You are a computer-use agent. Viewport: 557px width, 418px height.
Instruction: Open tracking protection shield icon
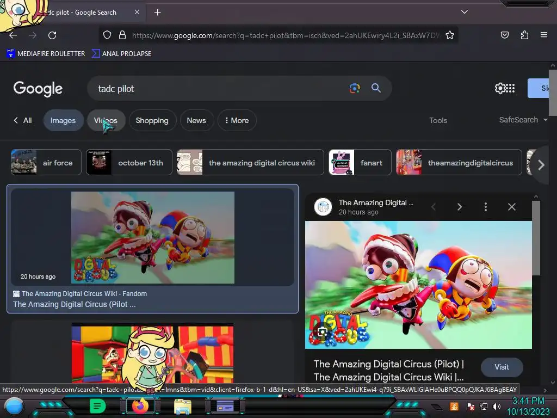point(107,35)
